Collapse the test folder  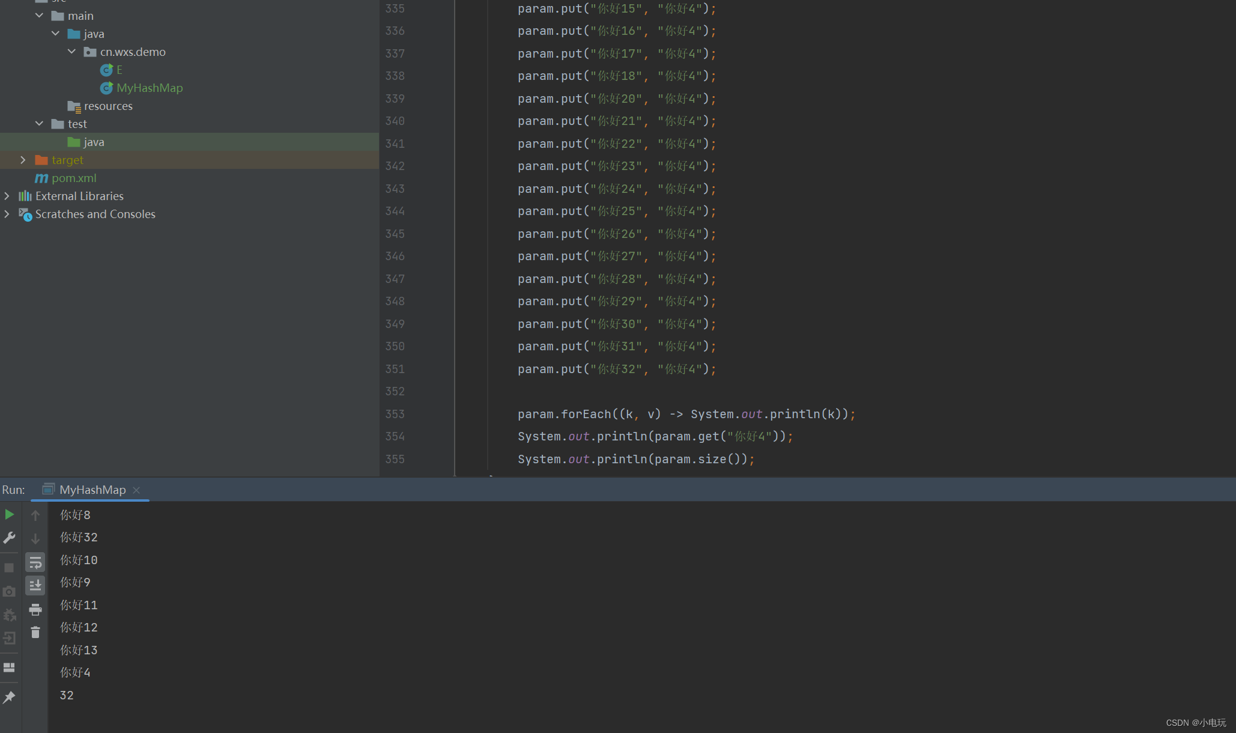[x=39, y=124]
